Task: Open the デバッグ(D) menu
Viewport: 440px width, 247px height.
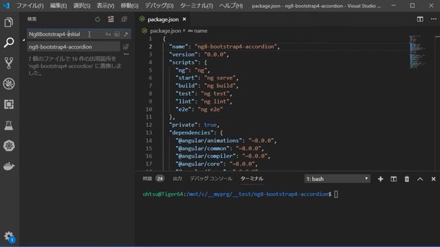Action: coord(159,5)
